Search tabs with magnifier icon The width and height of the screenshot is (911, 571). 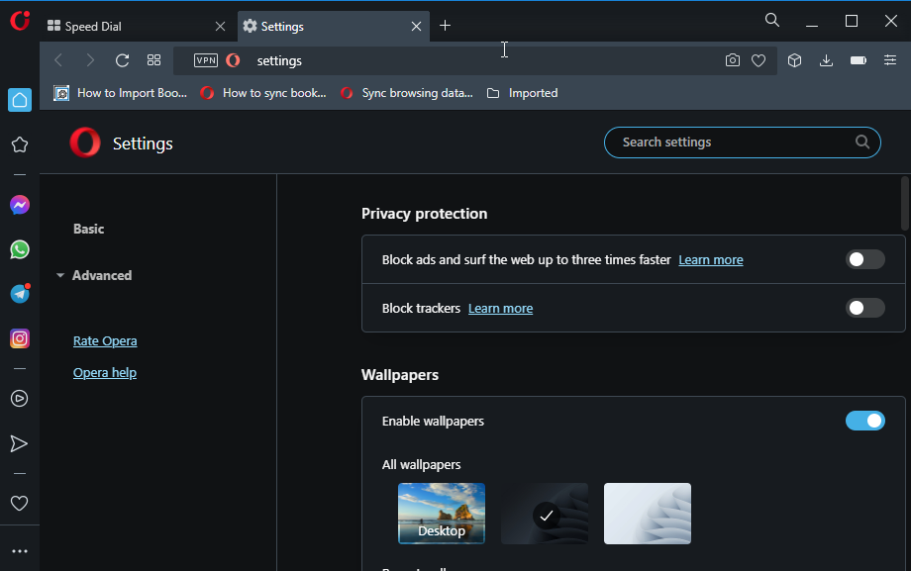pos(772,21)
